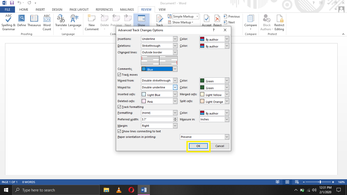Open the Comments color dropdown

click(x=175, y=69)
